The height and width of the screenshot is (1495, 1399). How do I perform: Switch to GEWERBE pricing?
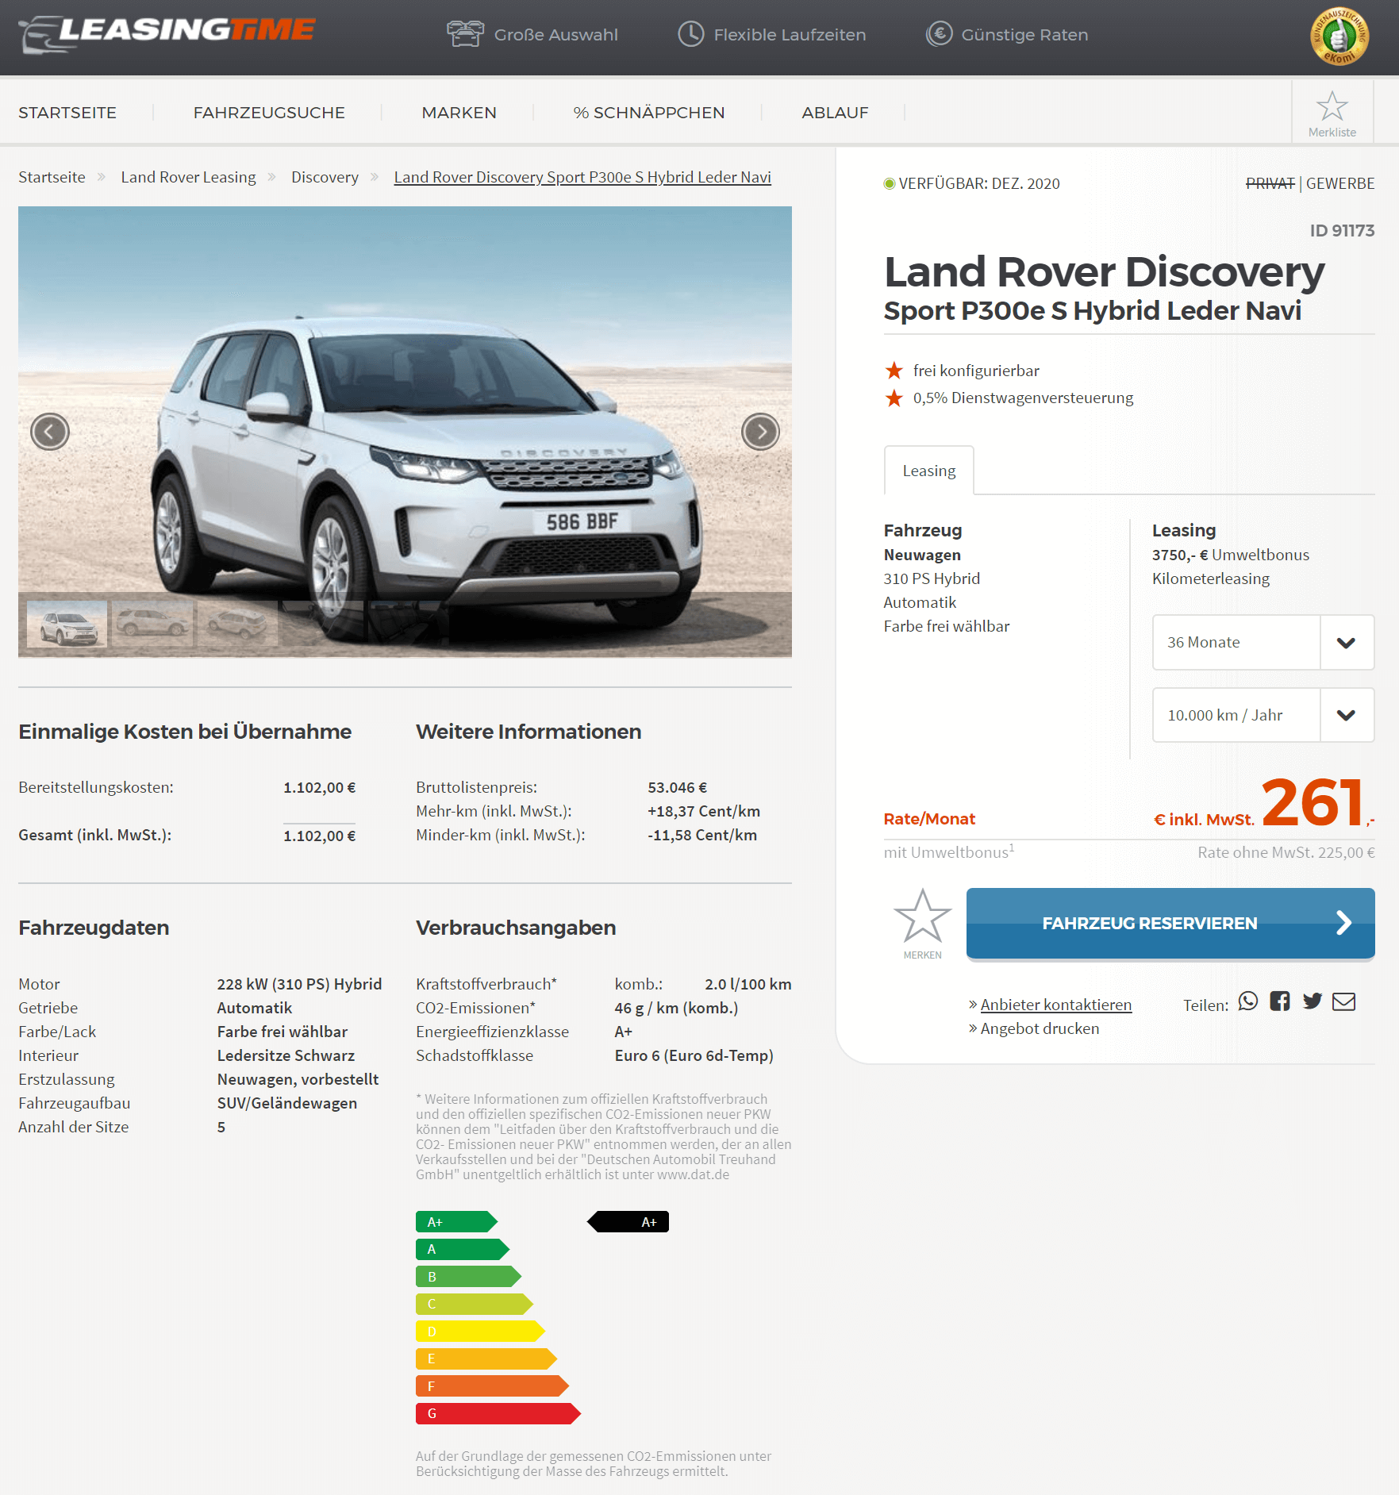pos(1339,183)
